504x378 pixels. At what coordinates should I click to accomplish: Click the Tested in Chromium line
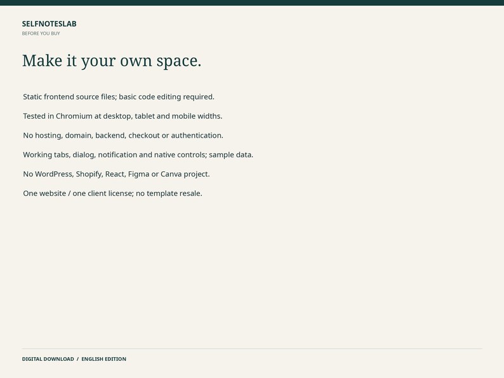pos(123,116)
